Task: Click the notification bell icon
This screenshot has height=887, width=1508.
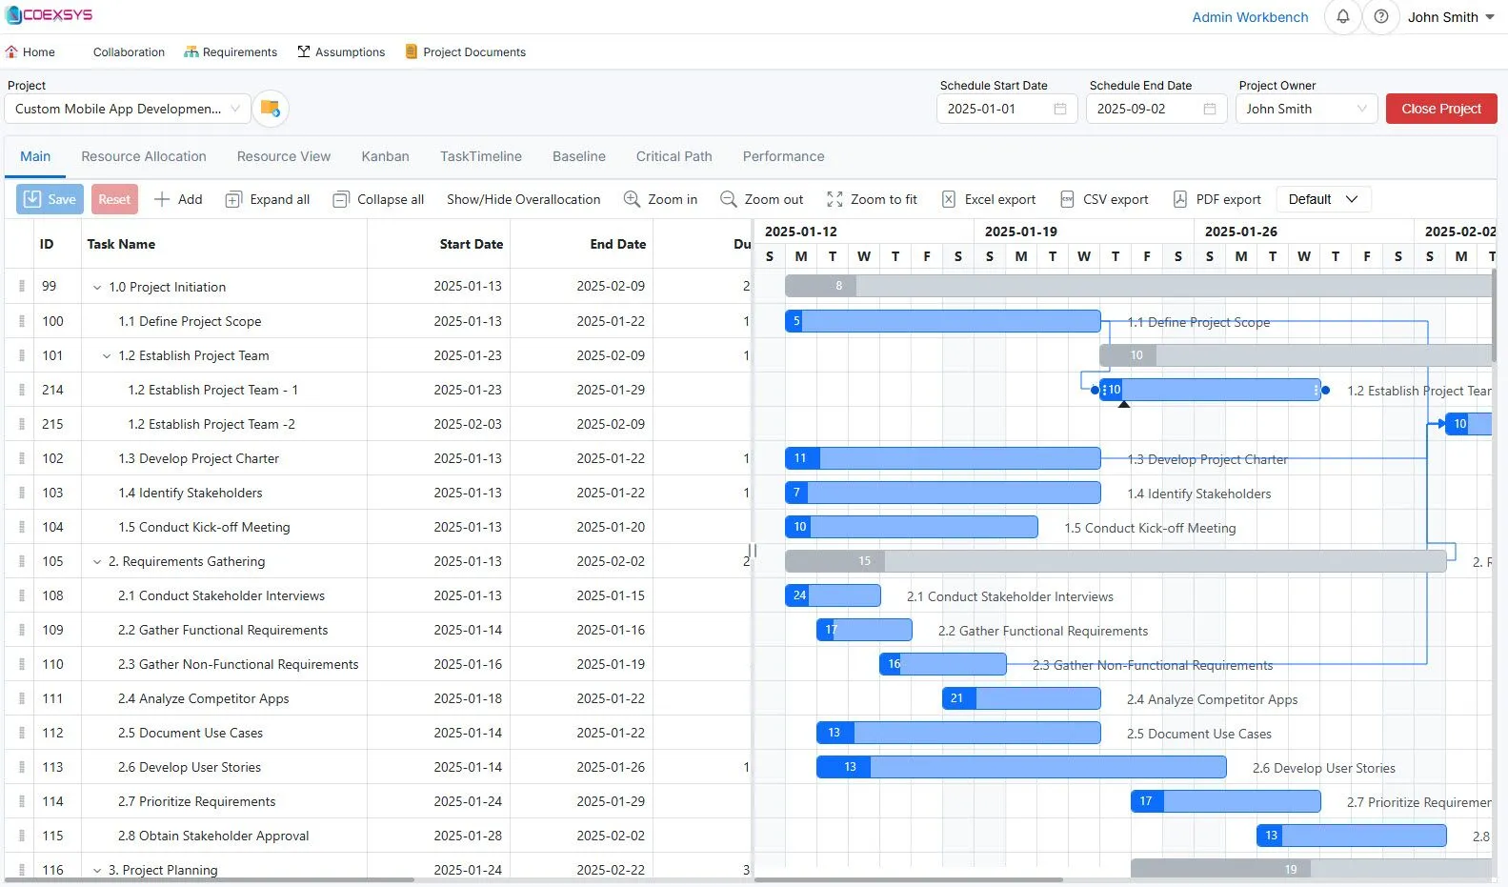Action: 1342,17
